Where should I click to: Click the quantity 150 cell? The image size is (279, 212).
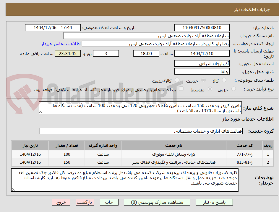click(x=67, y=162)
